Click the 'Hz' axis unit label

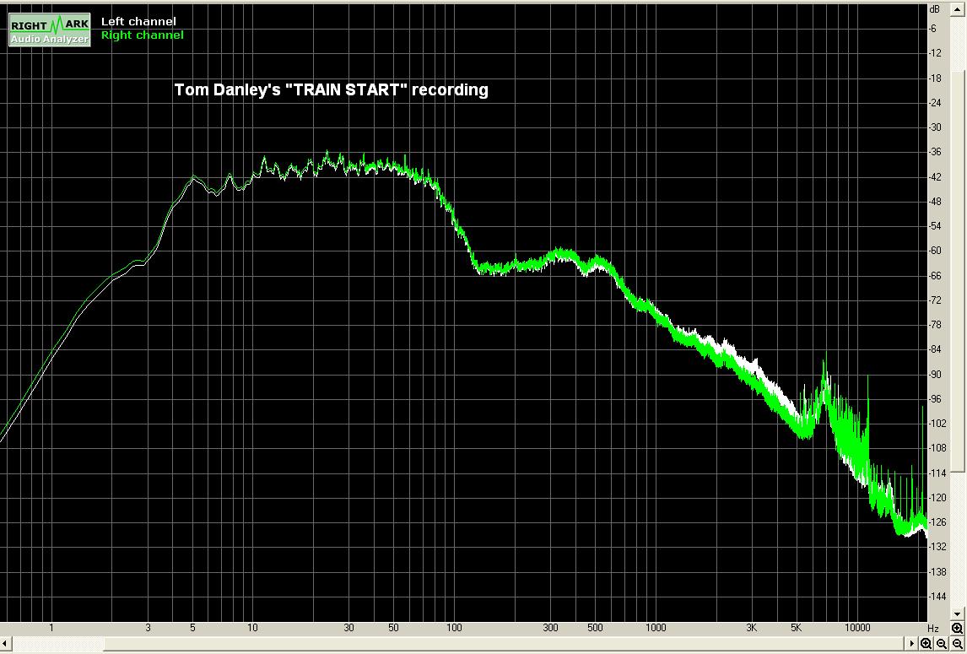click(933, 628)
